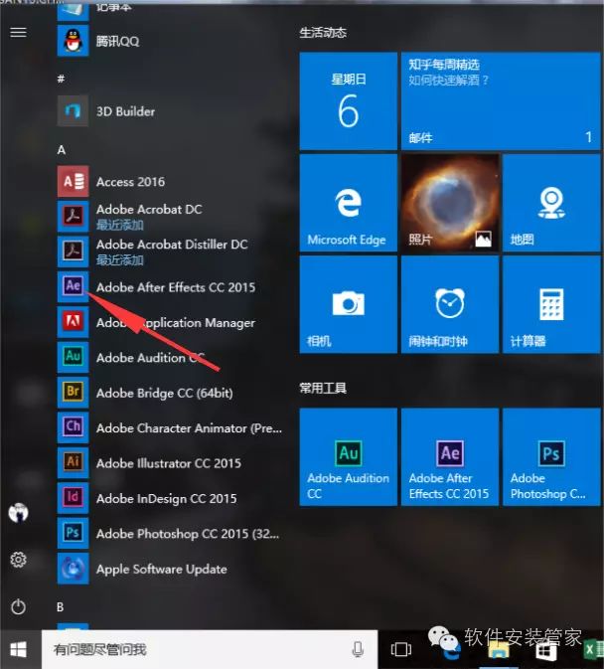This screenshot has width=604, height=669.
Task: Click the Power button in Start sidebar
Action: [18, 606]
